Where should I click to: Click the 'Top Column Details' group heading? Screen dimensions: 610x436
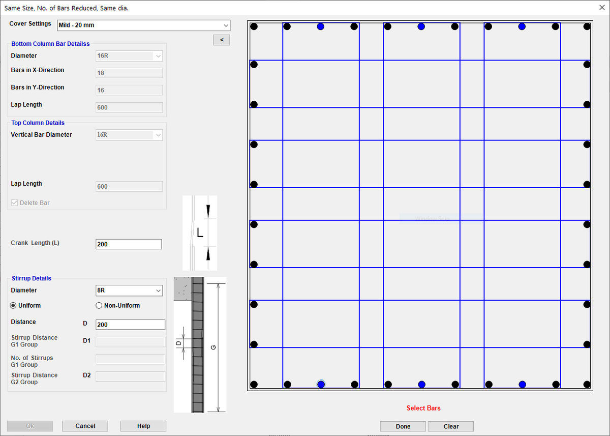point(38,123)
